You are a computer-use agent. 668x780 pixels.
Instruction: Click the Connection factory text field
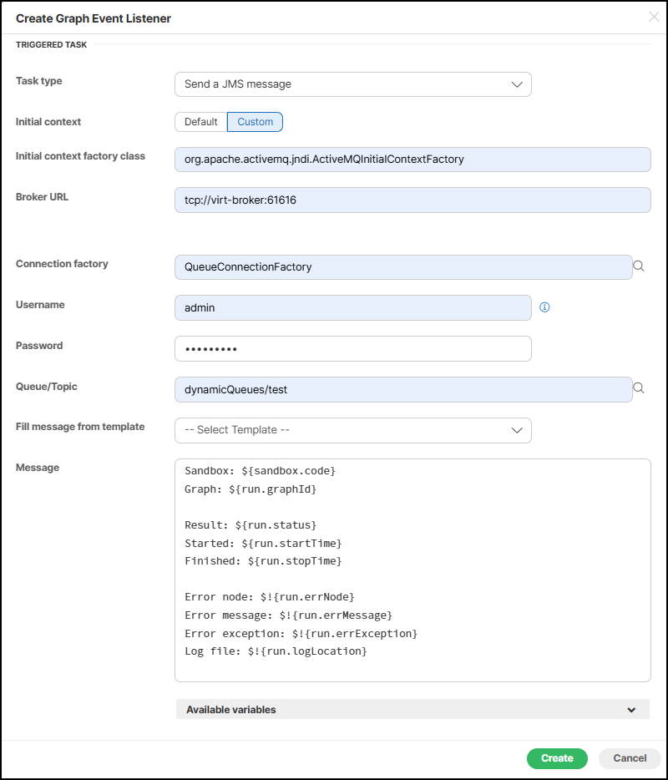click(402, 267)
